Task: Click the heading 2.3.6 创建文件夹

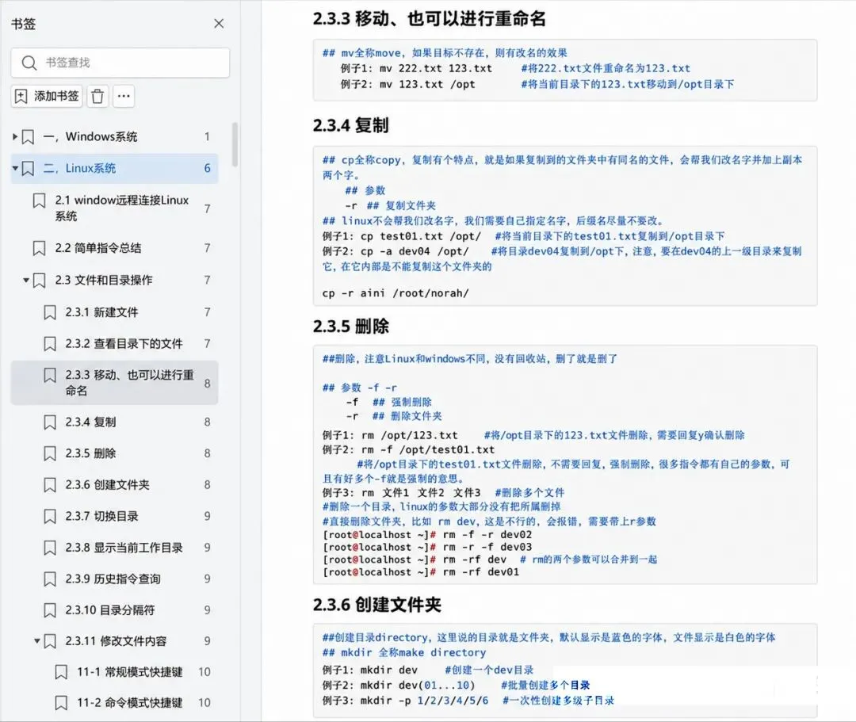Action: [x=376, y=605]
